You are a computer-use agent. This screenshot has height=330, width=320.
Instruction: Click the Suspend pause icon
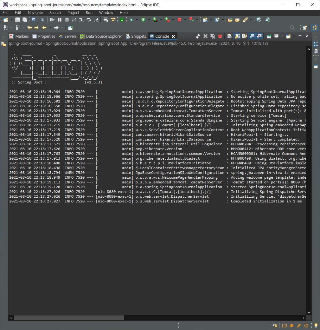click(x=60, y=20)
